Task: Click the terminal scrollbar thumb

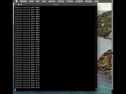Action: coord(96,89)
